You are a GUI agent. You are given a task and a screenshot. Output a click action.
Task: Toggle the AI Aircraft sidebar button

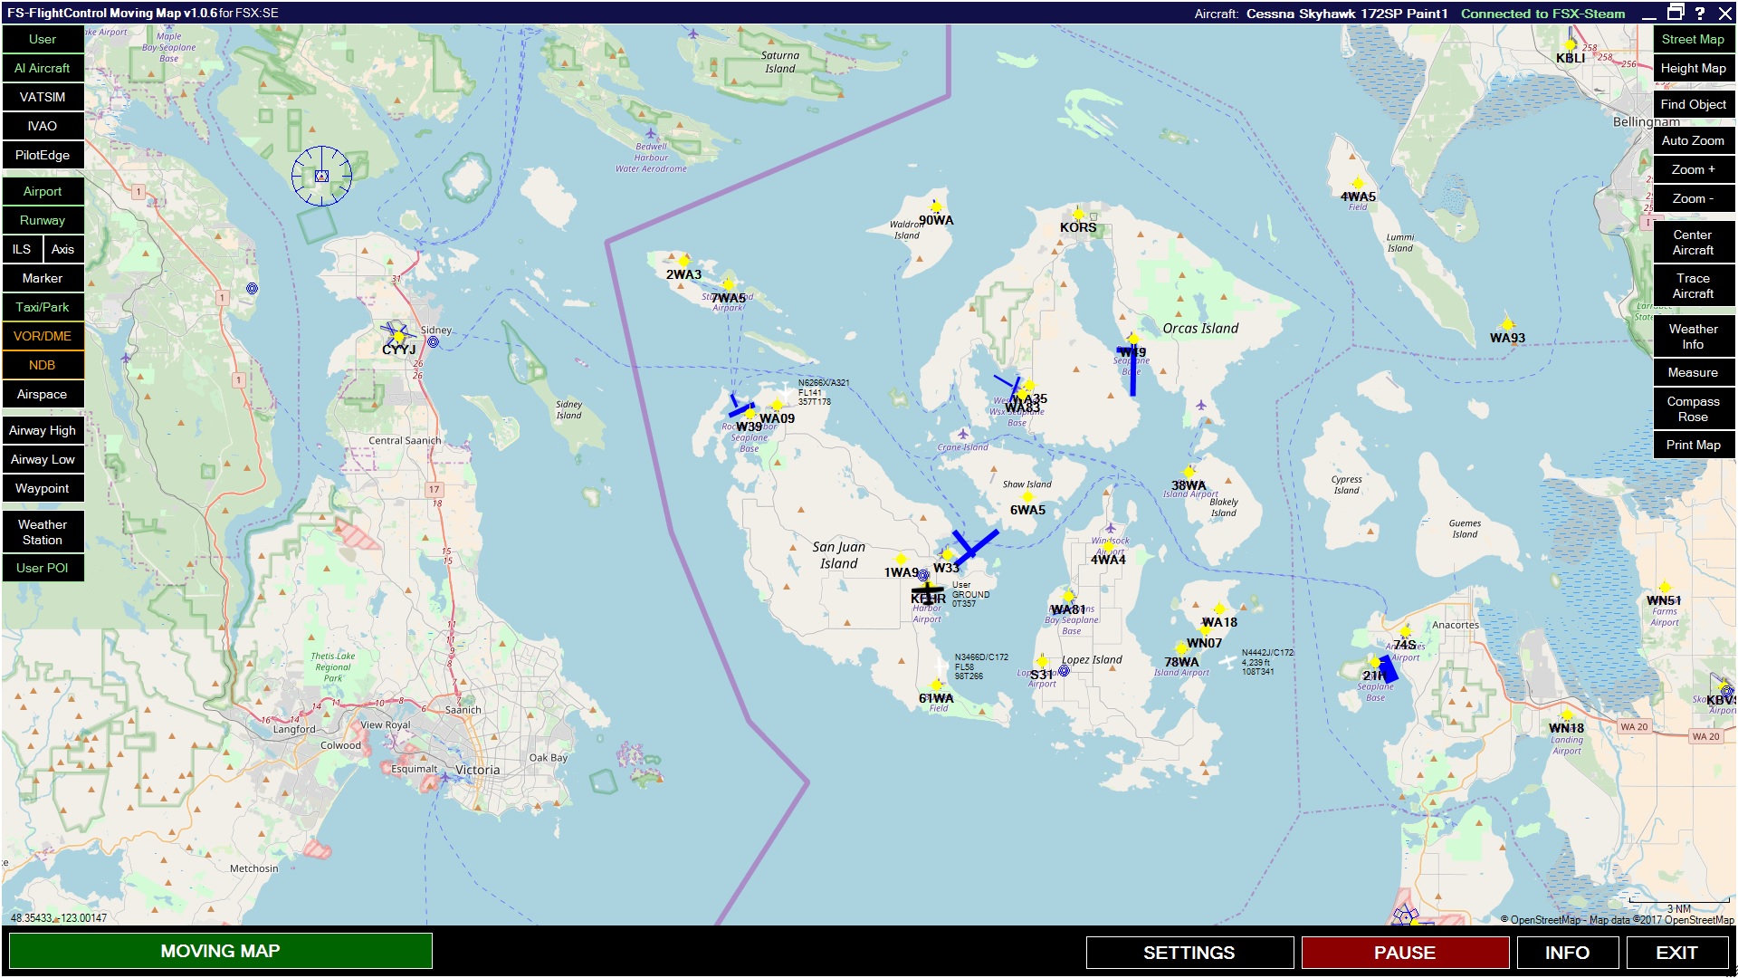click(43, 68)
